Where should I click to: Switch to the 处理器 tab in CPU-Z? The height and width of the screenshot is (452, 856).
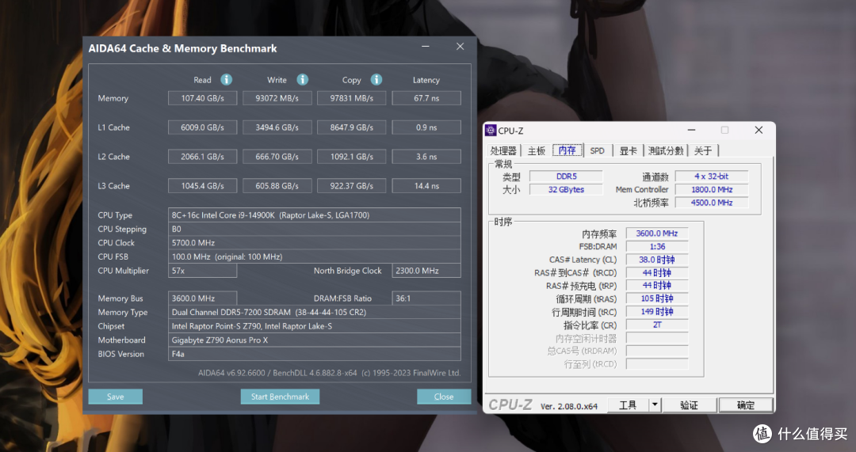tap(503, 151)
